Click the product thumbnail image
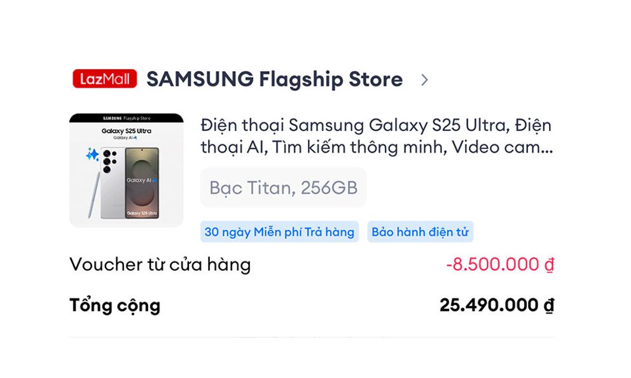This screenshot has width=631, height=378. (x=125, y=166)
